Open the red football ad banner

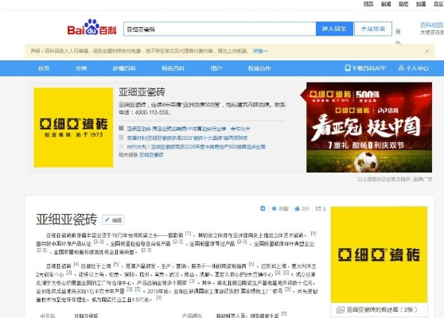tap(369, 127)
